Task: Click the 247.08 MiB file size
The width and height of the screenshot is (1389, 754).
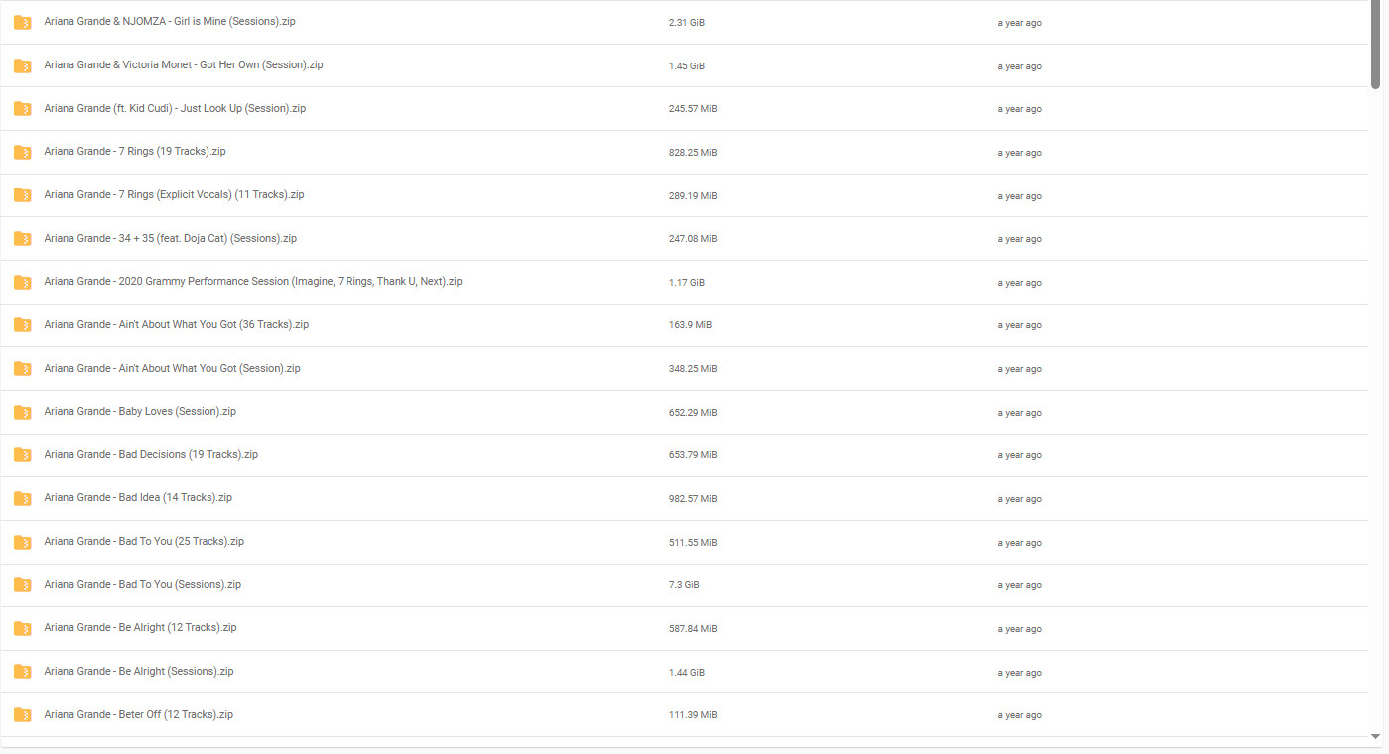Action: 693,239
